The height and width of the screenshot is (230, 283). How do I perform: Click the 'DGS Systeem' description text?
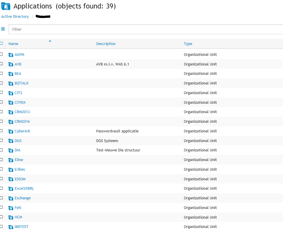point(107,141)
